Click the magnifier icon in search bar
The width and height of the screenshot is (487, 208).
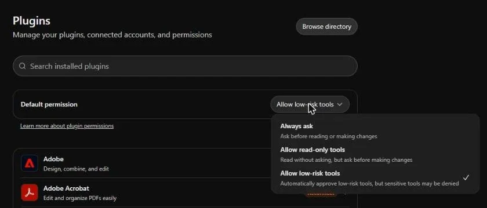(x=22, y=66)
